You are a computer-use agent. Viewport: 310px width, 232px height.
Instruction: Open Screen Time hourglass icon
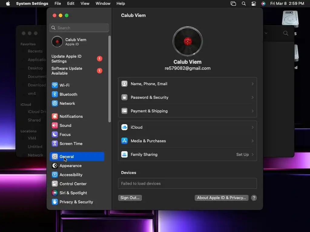tap(55, 143)
